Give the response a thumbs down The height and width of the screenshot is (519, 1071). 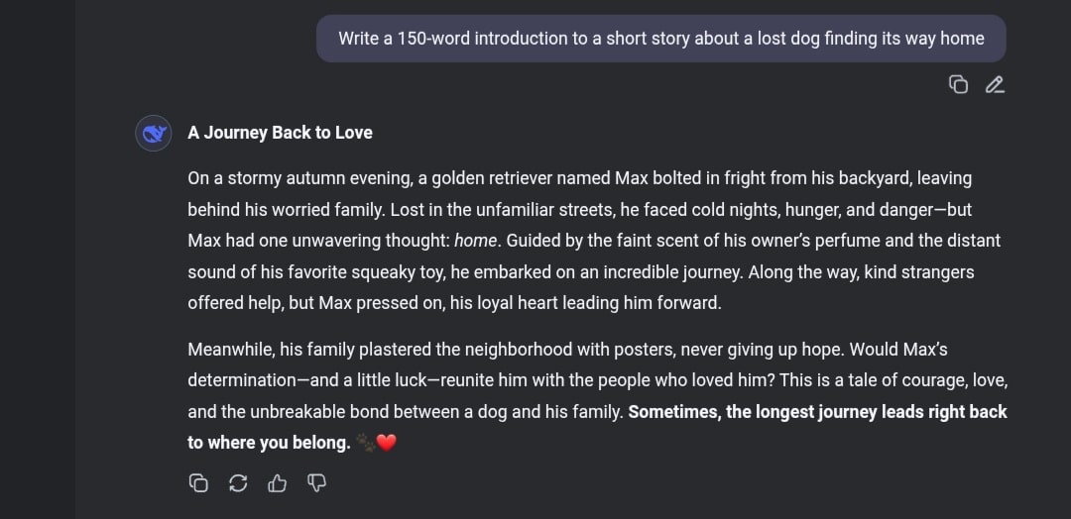point(317,483)
